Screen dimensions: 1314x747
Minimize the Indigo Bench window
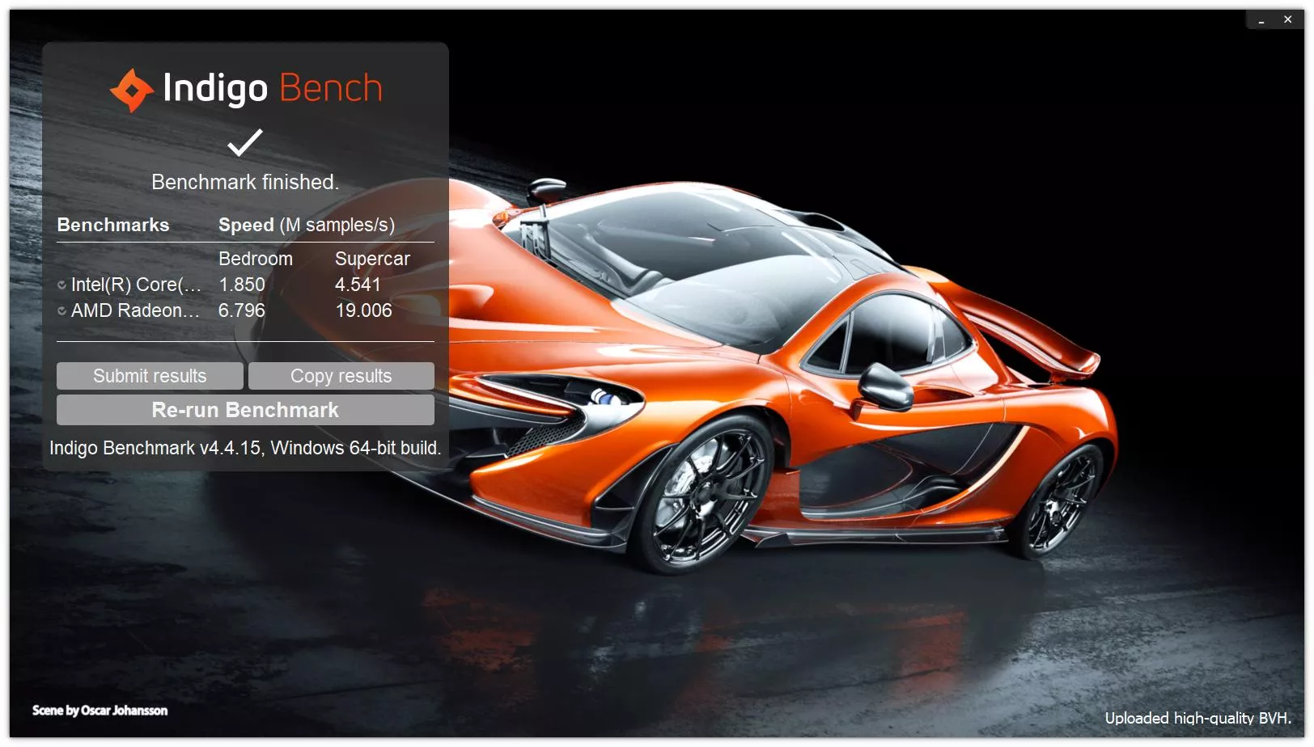click(1261, 20)
